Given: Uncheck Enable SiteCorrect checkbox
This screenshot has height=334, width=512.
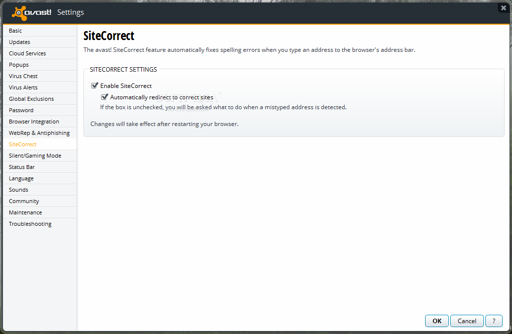Looking at the screenshot, I should click(95, 85).
